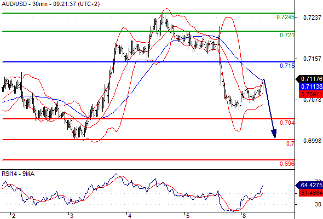The height and width of the screenshot is (219, 323).
Task: Click date marker 3 on time axis
Action: (71, 216)
